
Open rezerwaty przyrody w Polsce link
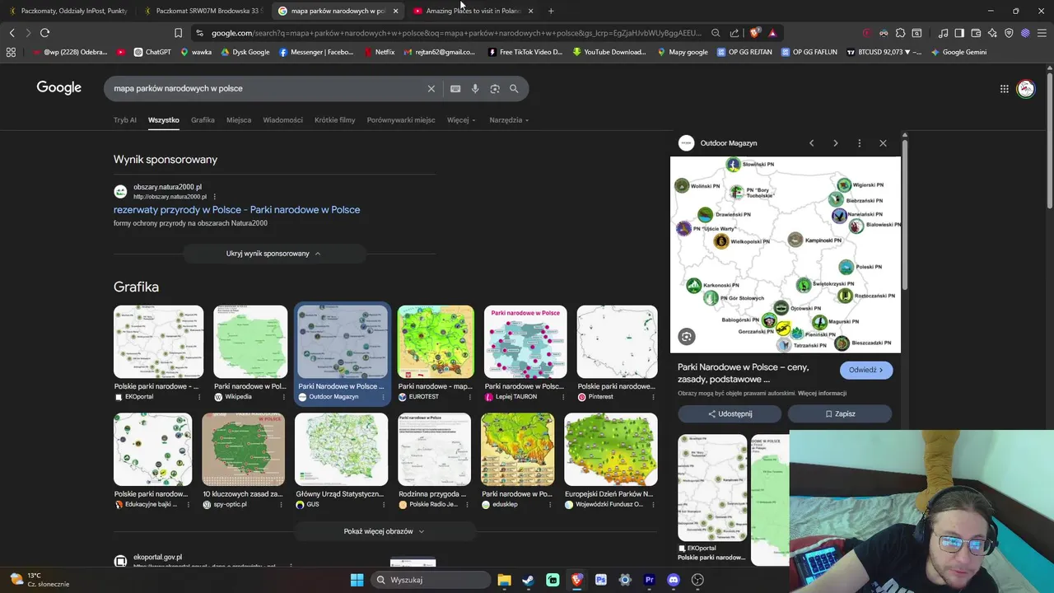pos(236,210)
